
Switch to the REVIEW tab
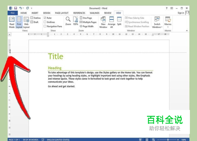point(108,13)
